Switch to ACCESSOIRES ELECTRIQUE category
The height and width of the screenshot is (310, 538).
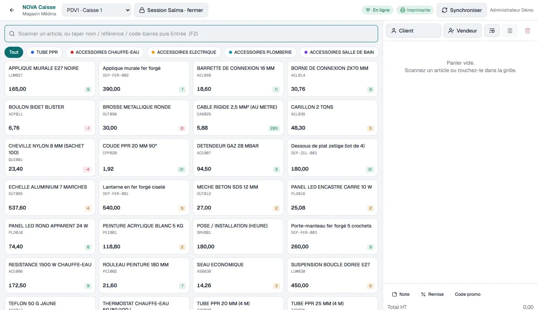tap(184, 52)
